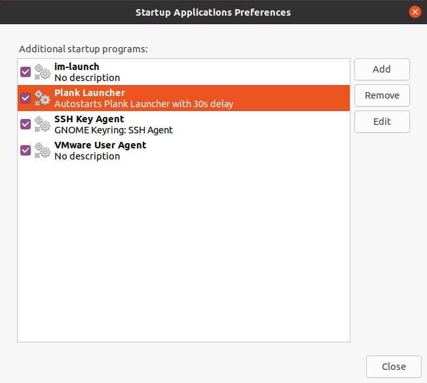427x383 pixels.
Task: Click the gears icon beside im-launch
Action: click(x=43, y=72)
